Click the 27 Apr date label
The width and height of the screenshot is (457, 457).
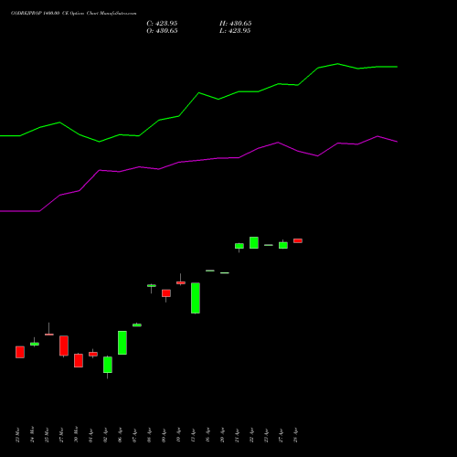(281, 435)
